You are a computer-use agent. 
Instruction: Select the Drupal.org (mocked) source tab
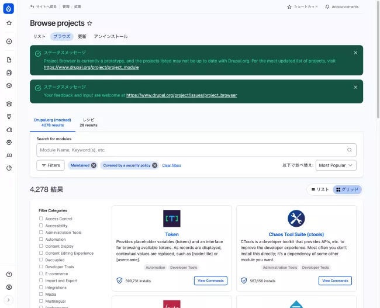53,123
